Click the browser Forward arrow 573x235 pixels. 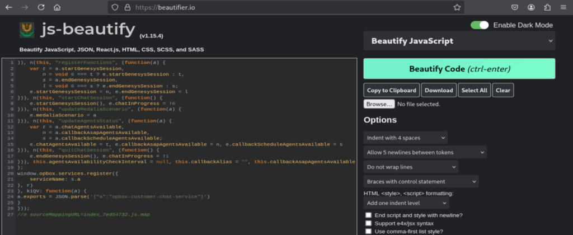coord(25,7)
